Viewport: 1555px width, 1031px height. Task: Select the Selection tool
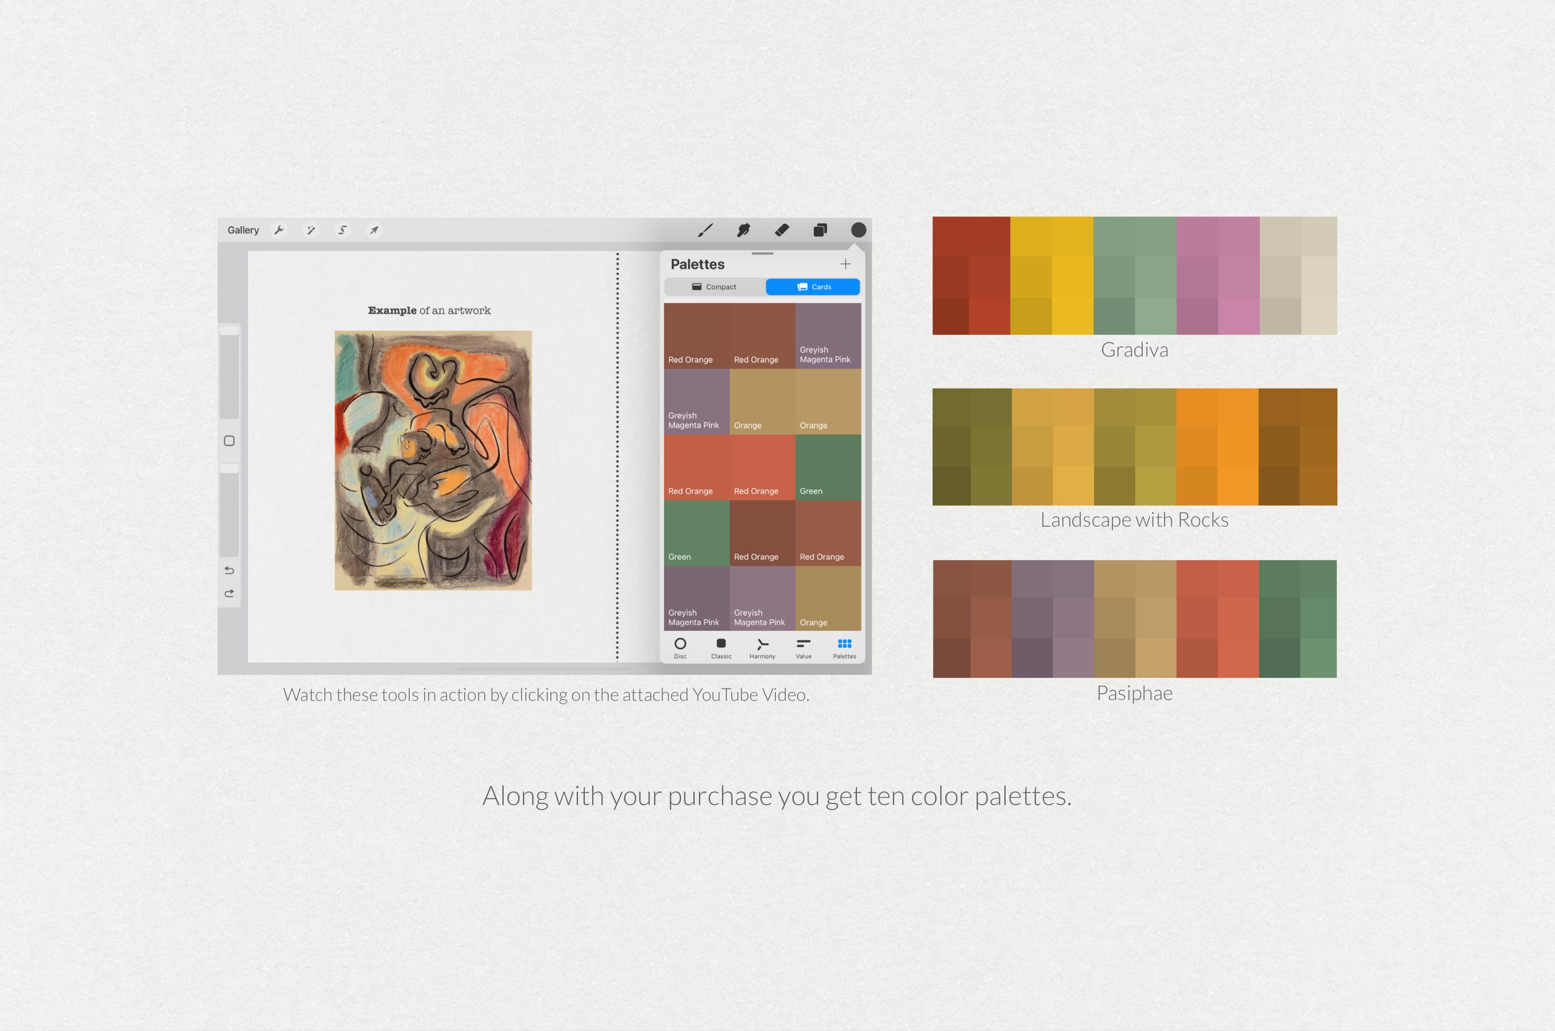coord(343,229)
